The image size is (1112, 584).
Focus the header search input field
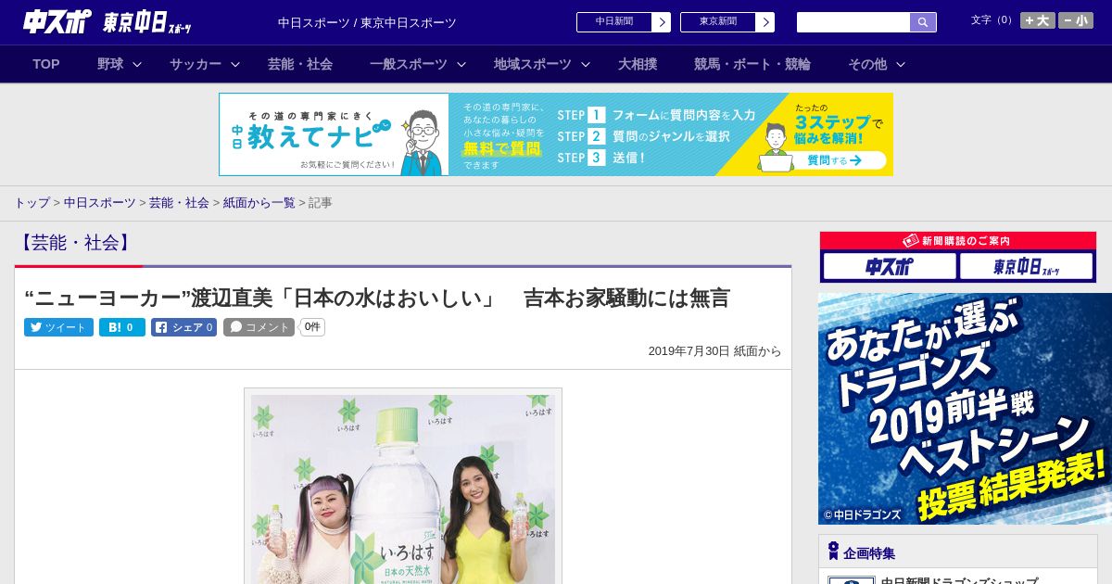point(853,22)
